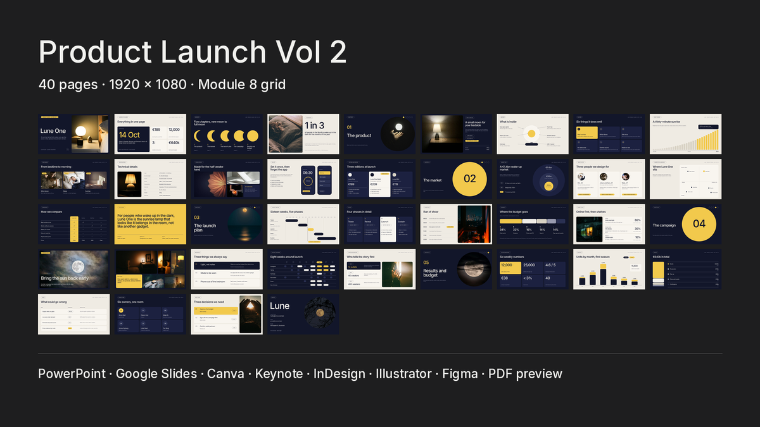Viewport: 760px width, 427px height.
Task: Click the 'InDesign' format label
Action: point(339,374)
